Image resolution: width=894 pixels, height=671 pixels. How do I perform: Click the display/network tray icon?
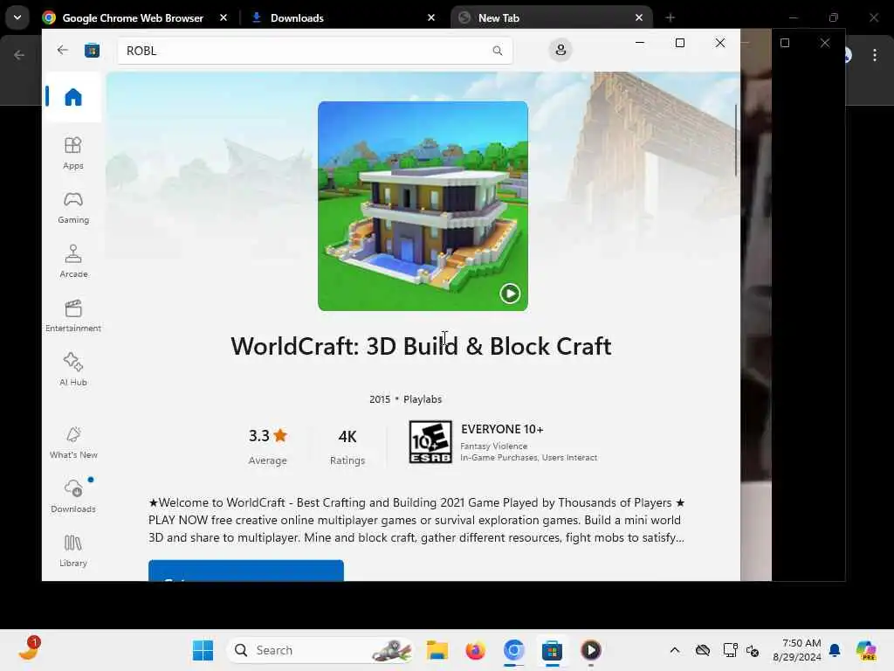(730, 650)
